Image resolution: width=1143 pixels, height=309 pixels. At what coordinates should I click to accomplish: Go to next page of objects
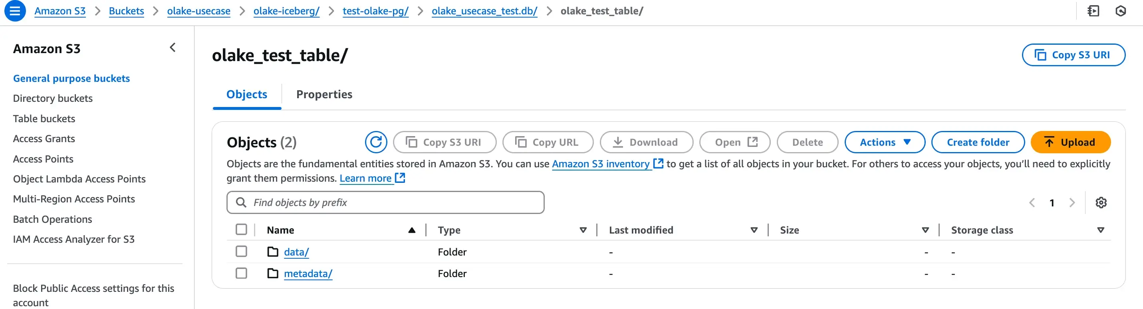tap(1072, 202)
